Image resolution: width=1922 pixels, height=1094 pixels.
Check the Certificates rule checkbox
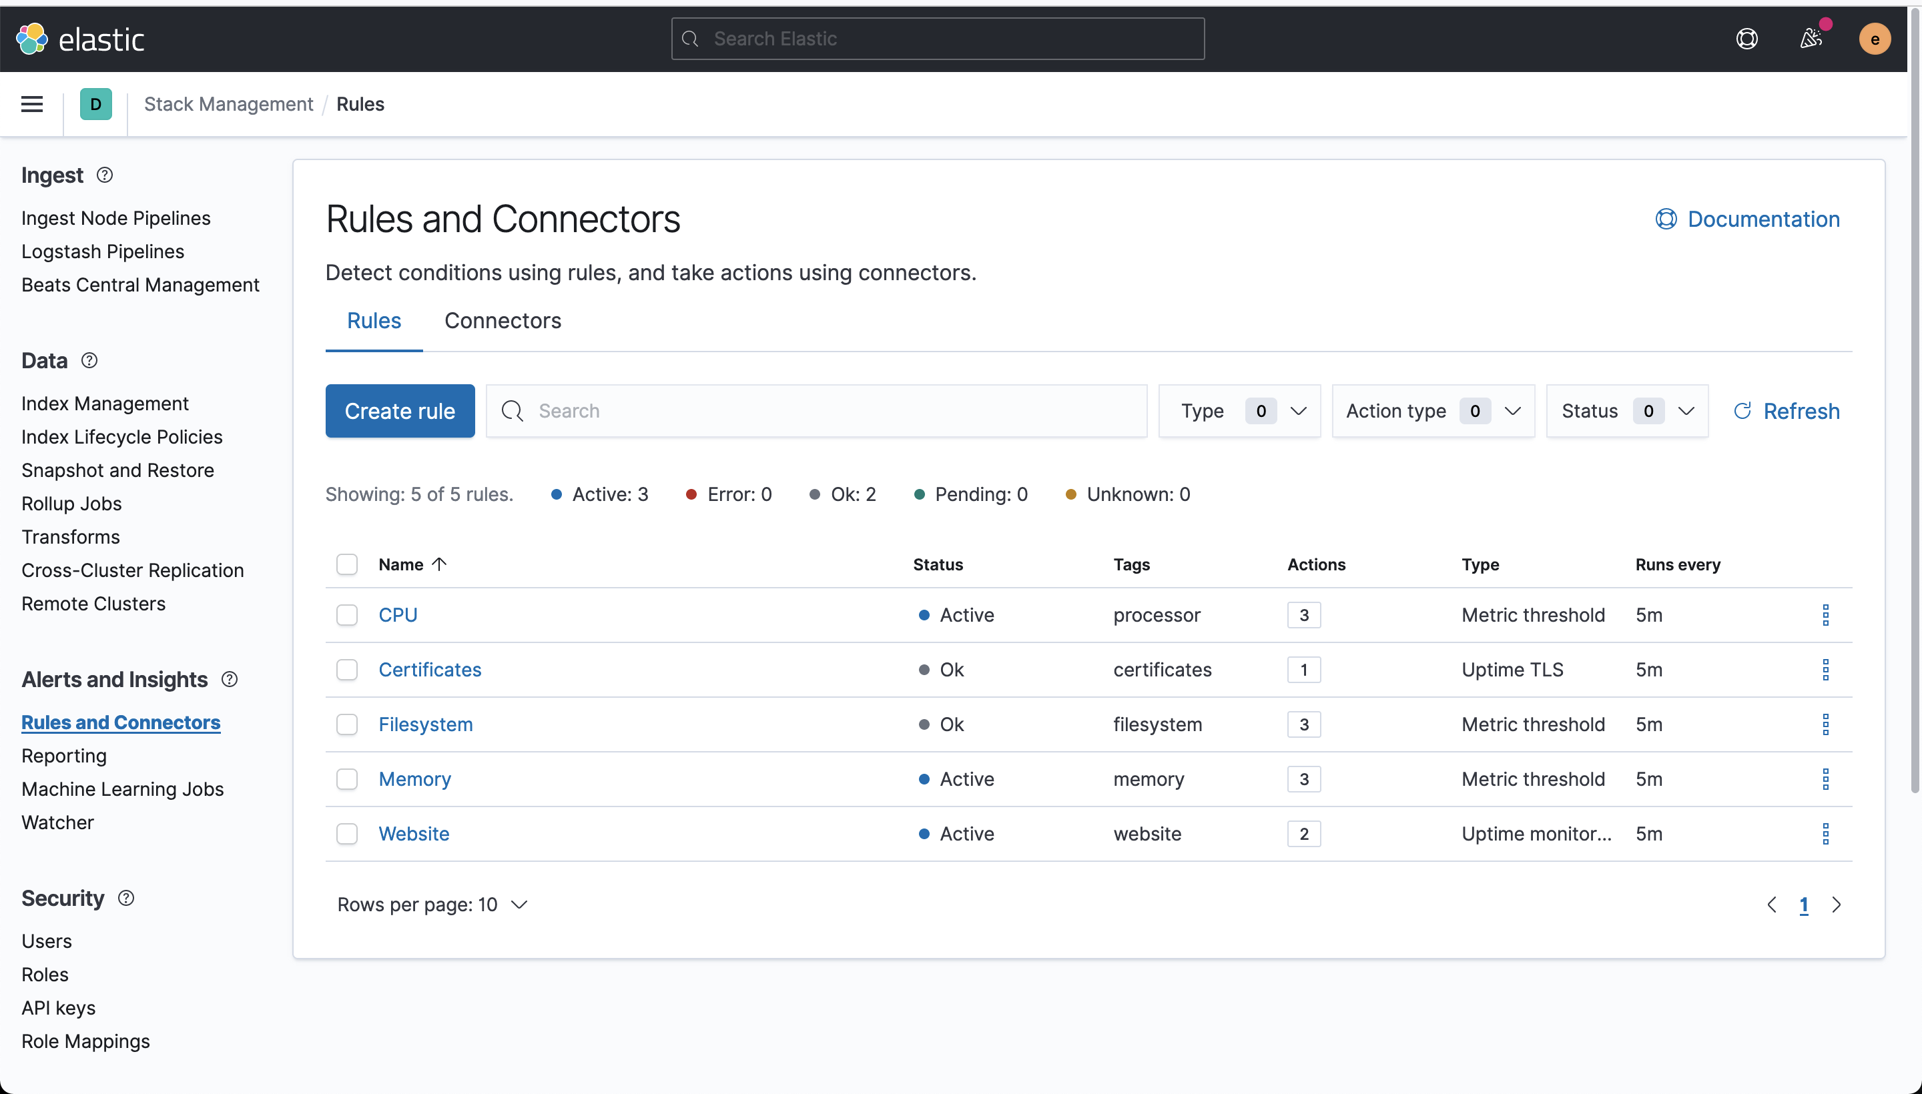(x=346, y=670)
